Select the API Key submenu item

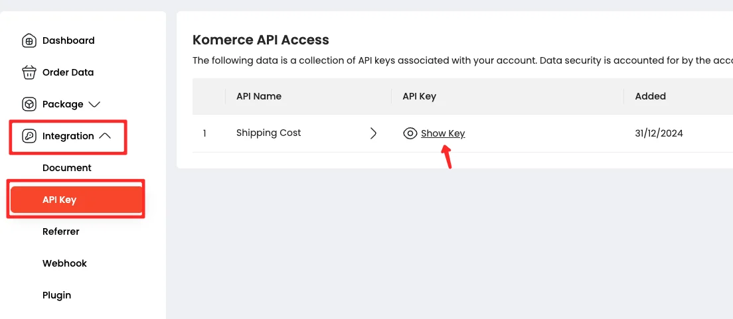[60, 200]
